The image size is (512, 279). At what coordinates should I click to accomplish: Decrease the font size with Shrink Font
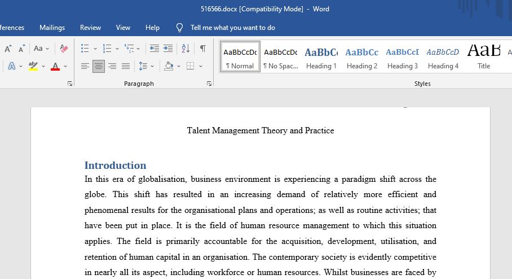21,49
